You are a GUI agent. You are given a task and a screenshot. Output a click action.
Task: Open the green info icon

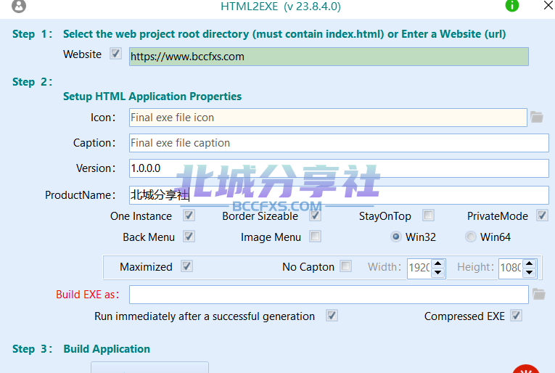(511, 6)
